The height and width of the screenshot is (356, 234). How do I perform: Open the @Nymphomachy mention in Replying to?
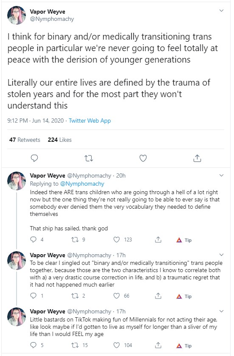tap(82, 184)
